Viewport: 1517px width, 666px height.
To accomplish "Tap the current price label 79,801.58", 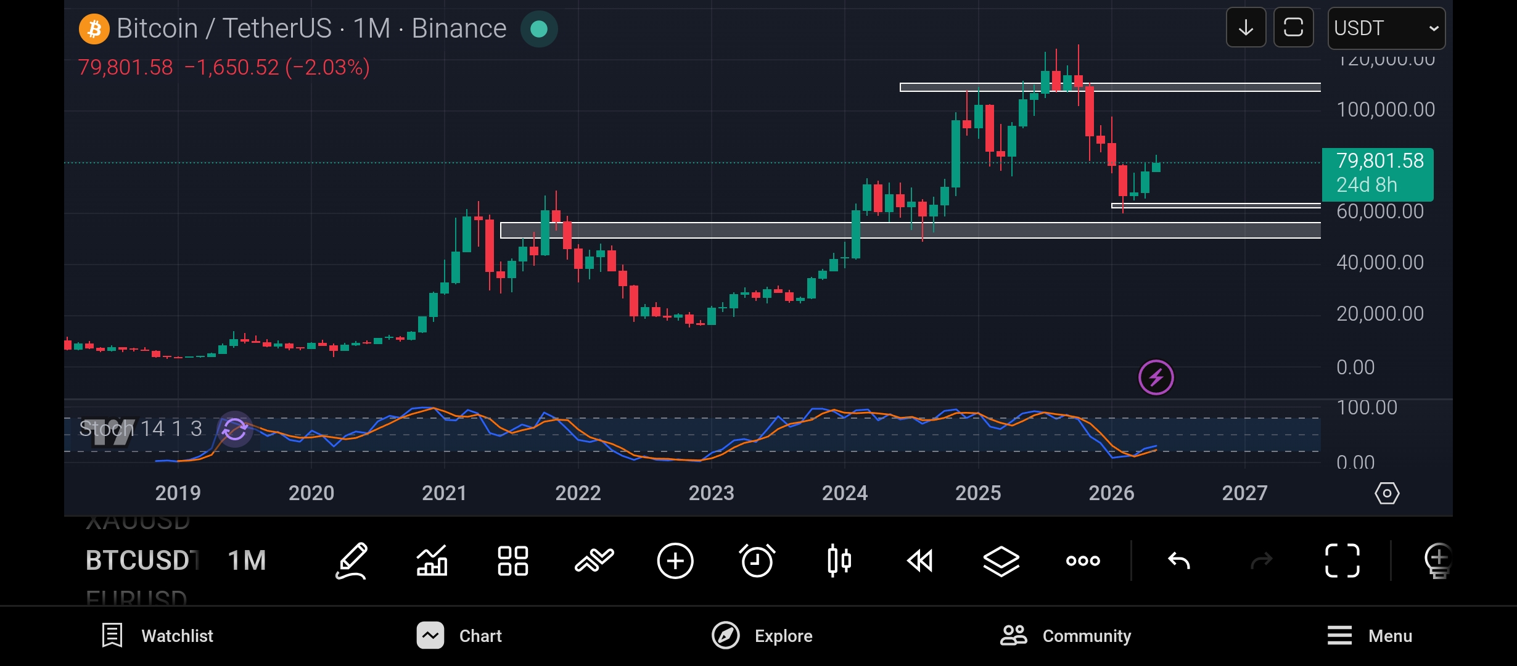I will pos(1378,175).
